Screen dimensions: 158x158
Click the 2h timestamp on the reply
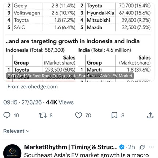coord(132,147)
